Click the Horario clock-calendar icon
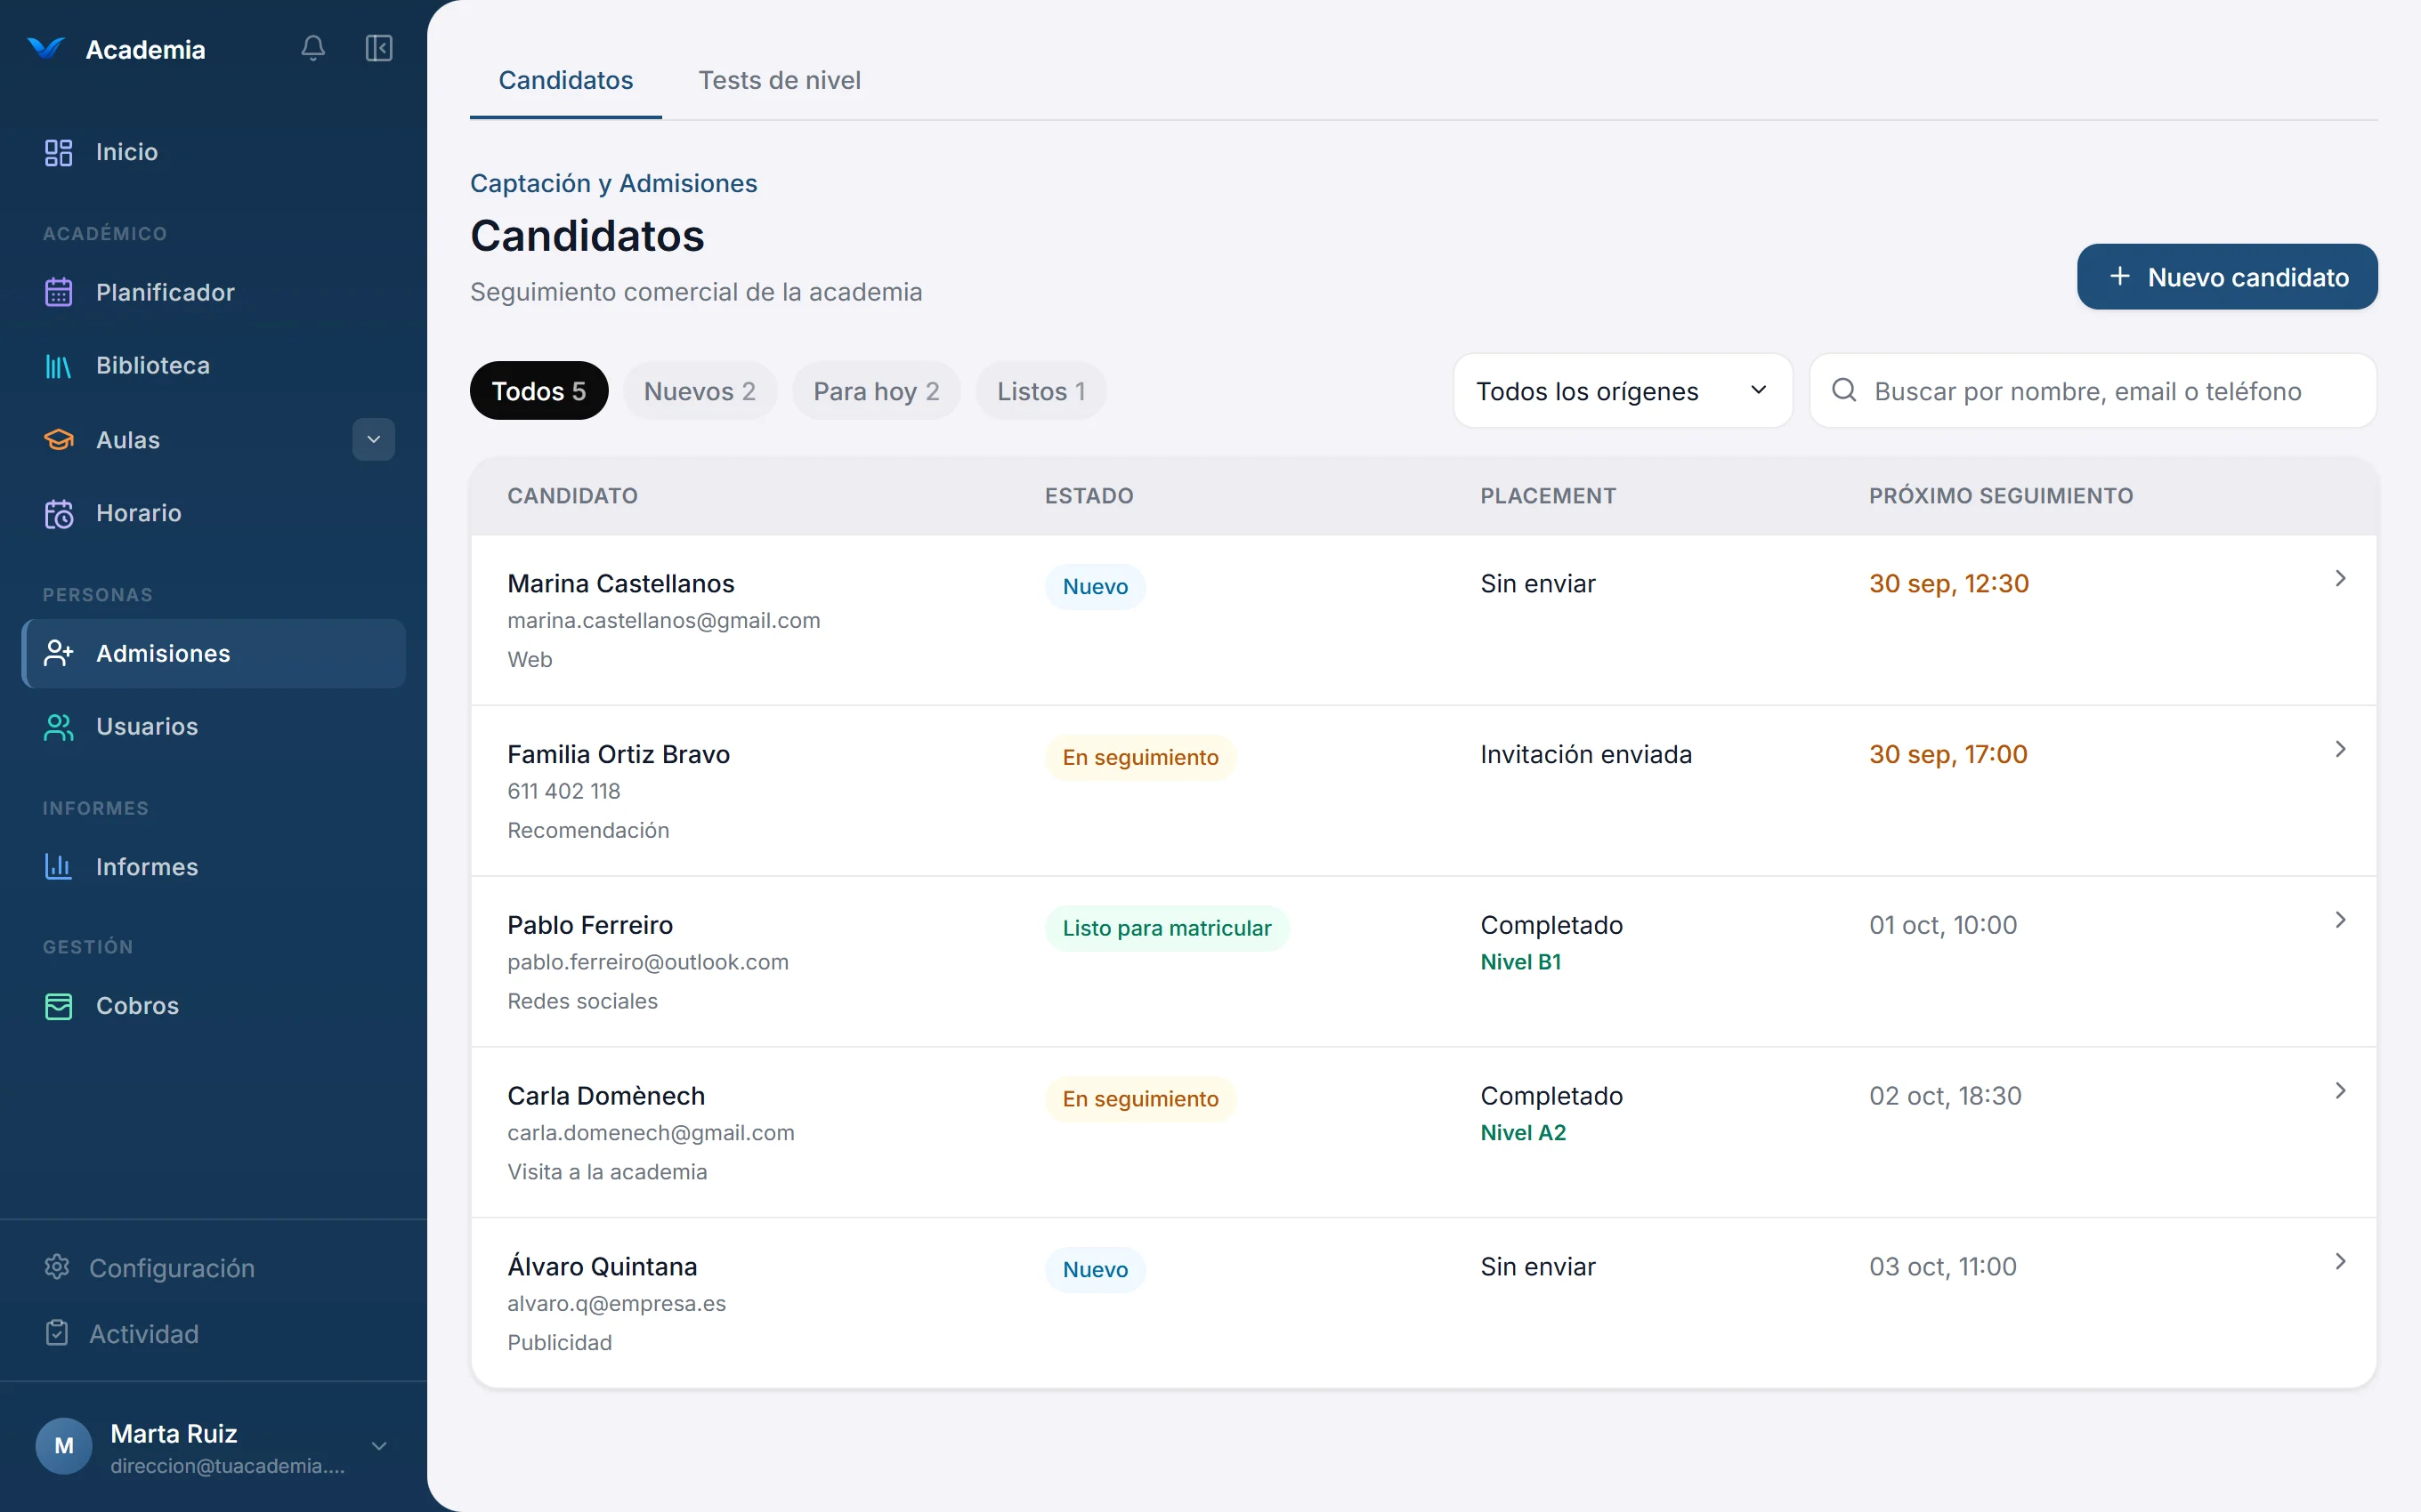The height and width of the screenshot is (1512, 2421). 59,513
